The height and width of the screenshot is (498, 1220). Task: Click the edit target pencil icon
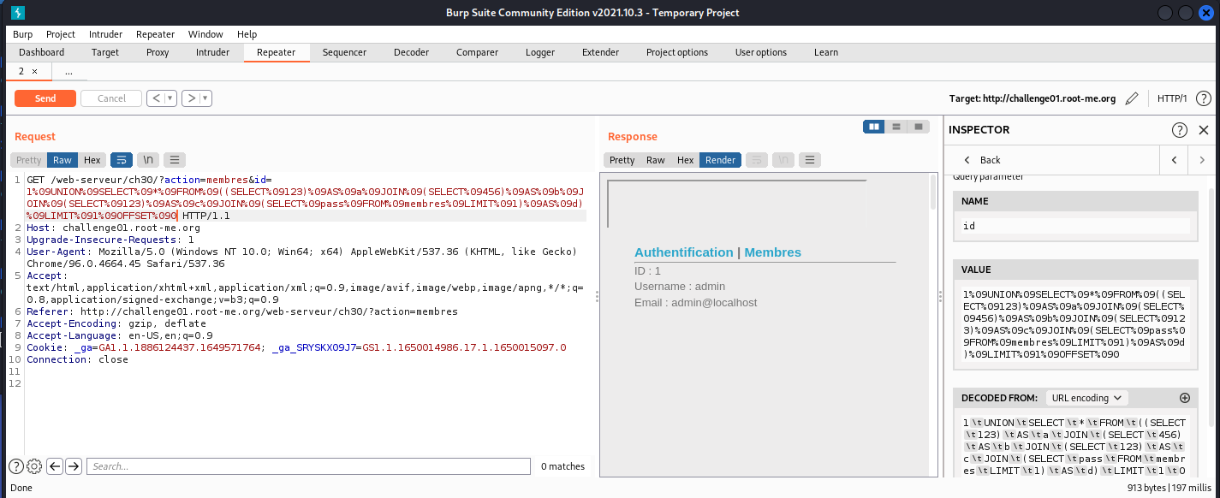point(1132,98)
